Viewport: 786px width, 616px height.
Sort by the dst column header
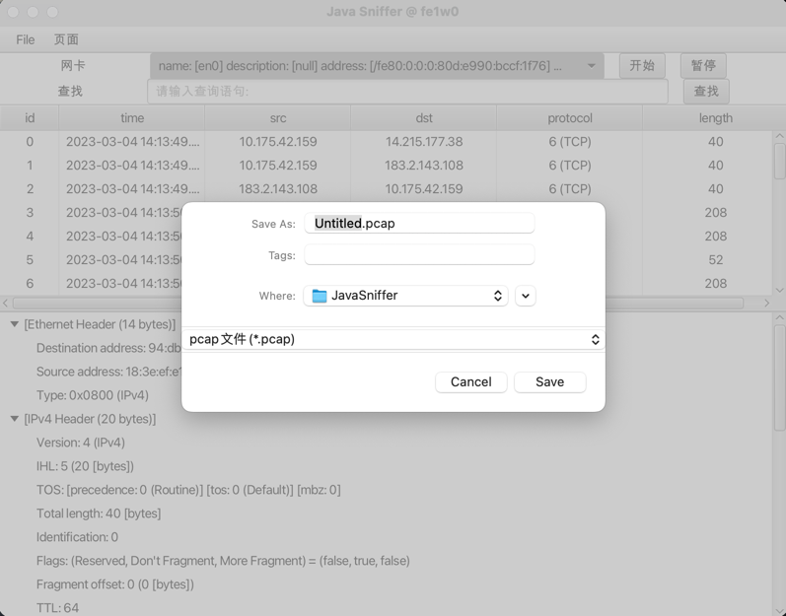point(424,118)
